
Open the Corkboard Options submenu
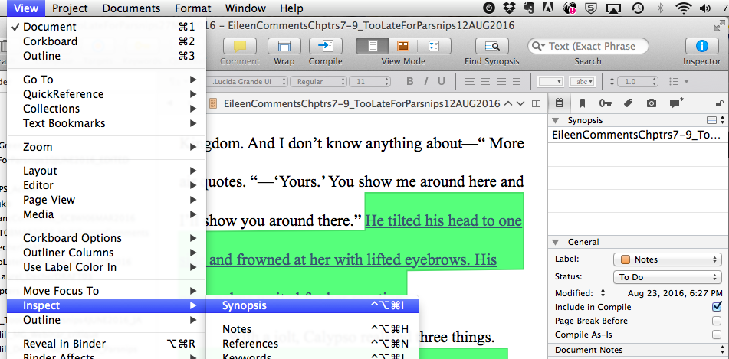[107, 238]
